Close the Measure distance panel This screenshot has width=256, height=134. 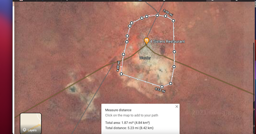click(177, 107)
